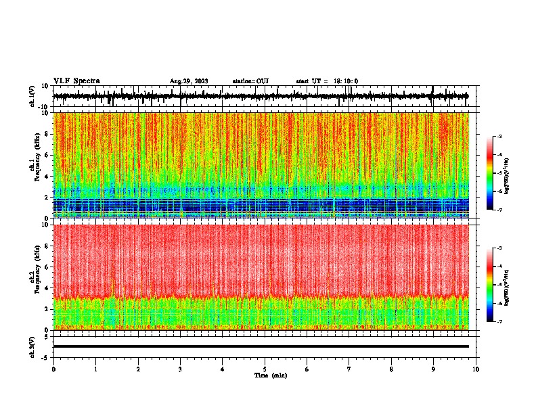536x414 pixels.
Task: Click the date 'Aug.29, 2023' label
Action: (189, 81)
